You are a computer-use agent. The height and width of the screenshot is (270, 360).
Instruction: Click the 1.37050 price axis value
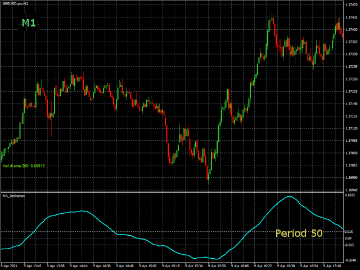[x=351, y=153]
